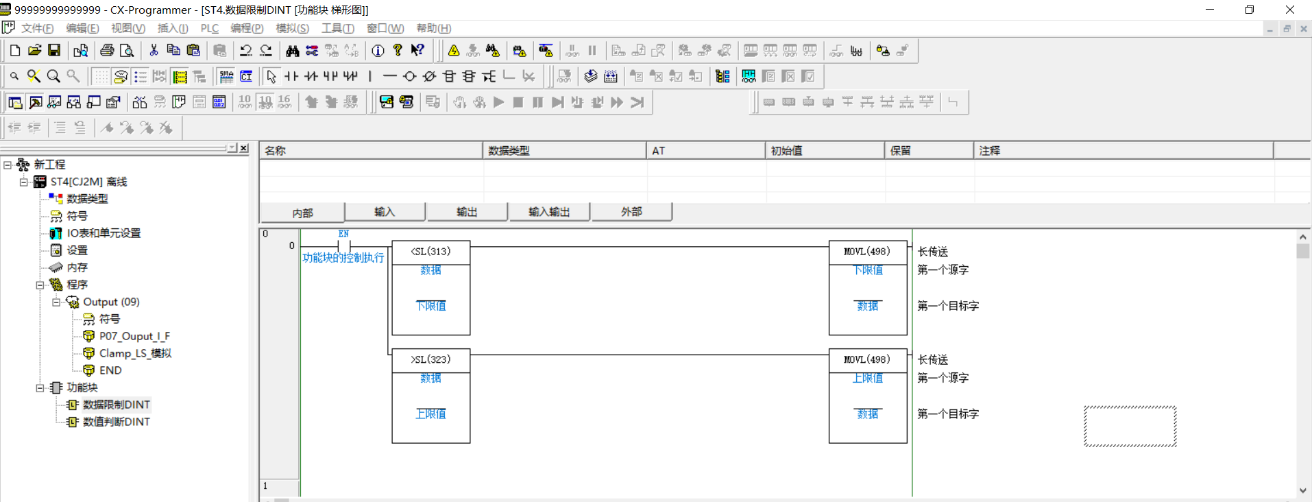Open the PLC menu
1312x502 pixels.
(x=209, y=28)
